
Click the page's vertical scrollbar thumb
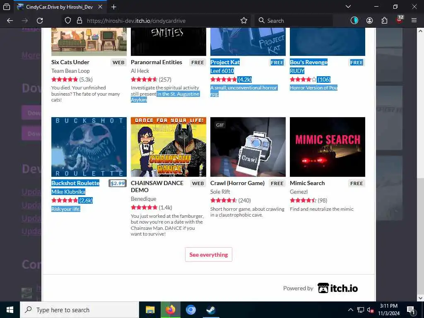(x=420, y=235)
